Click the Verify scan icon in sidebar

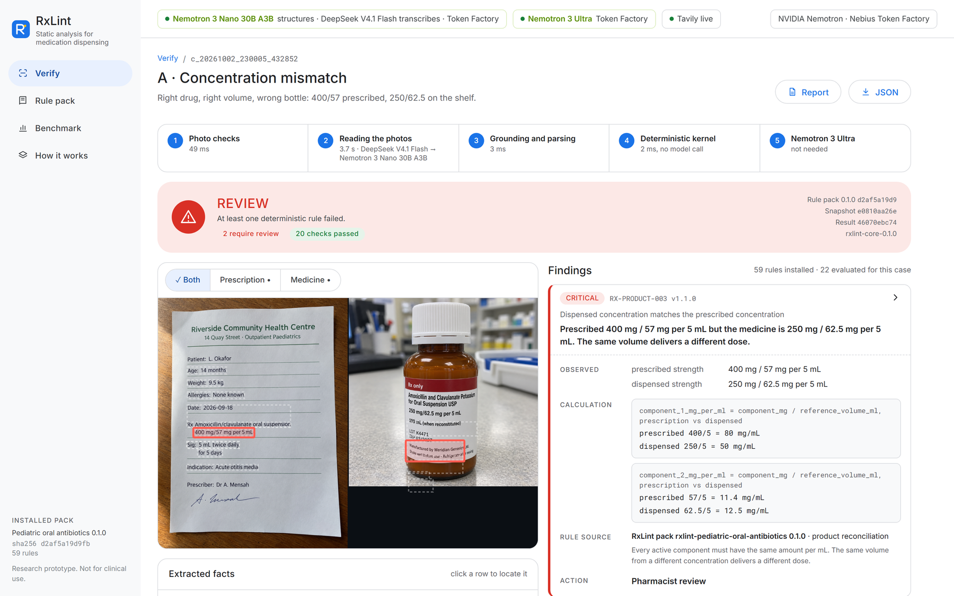[x=23, y=73]
